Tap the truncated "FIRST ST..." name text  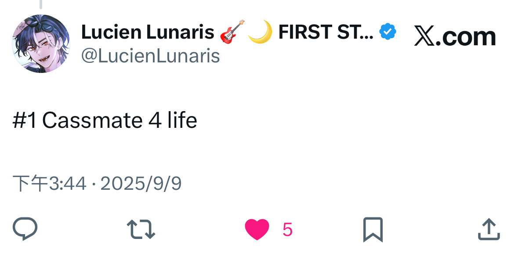(326, 32)
